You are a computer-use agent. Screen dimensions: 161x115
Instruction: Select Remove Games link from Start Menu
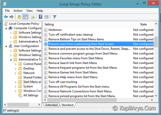[x=99, y=72]
